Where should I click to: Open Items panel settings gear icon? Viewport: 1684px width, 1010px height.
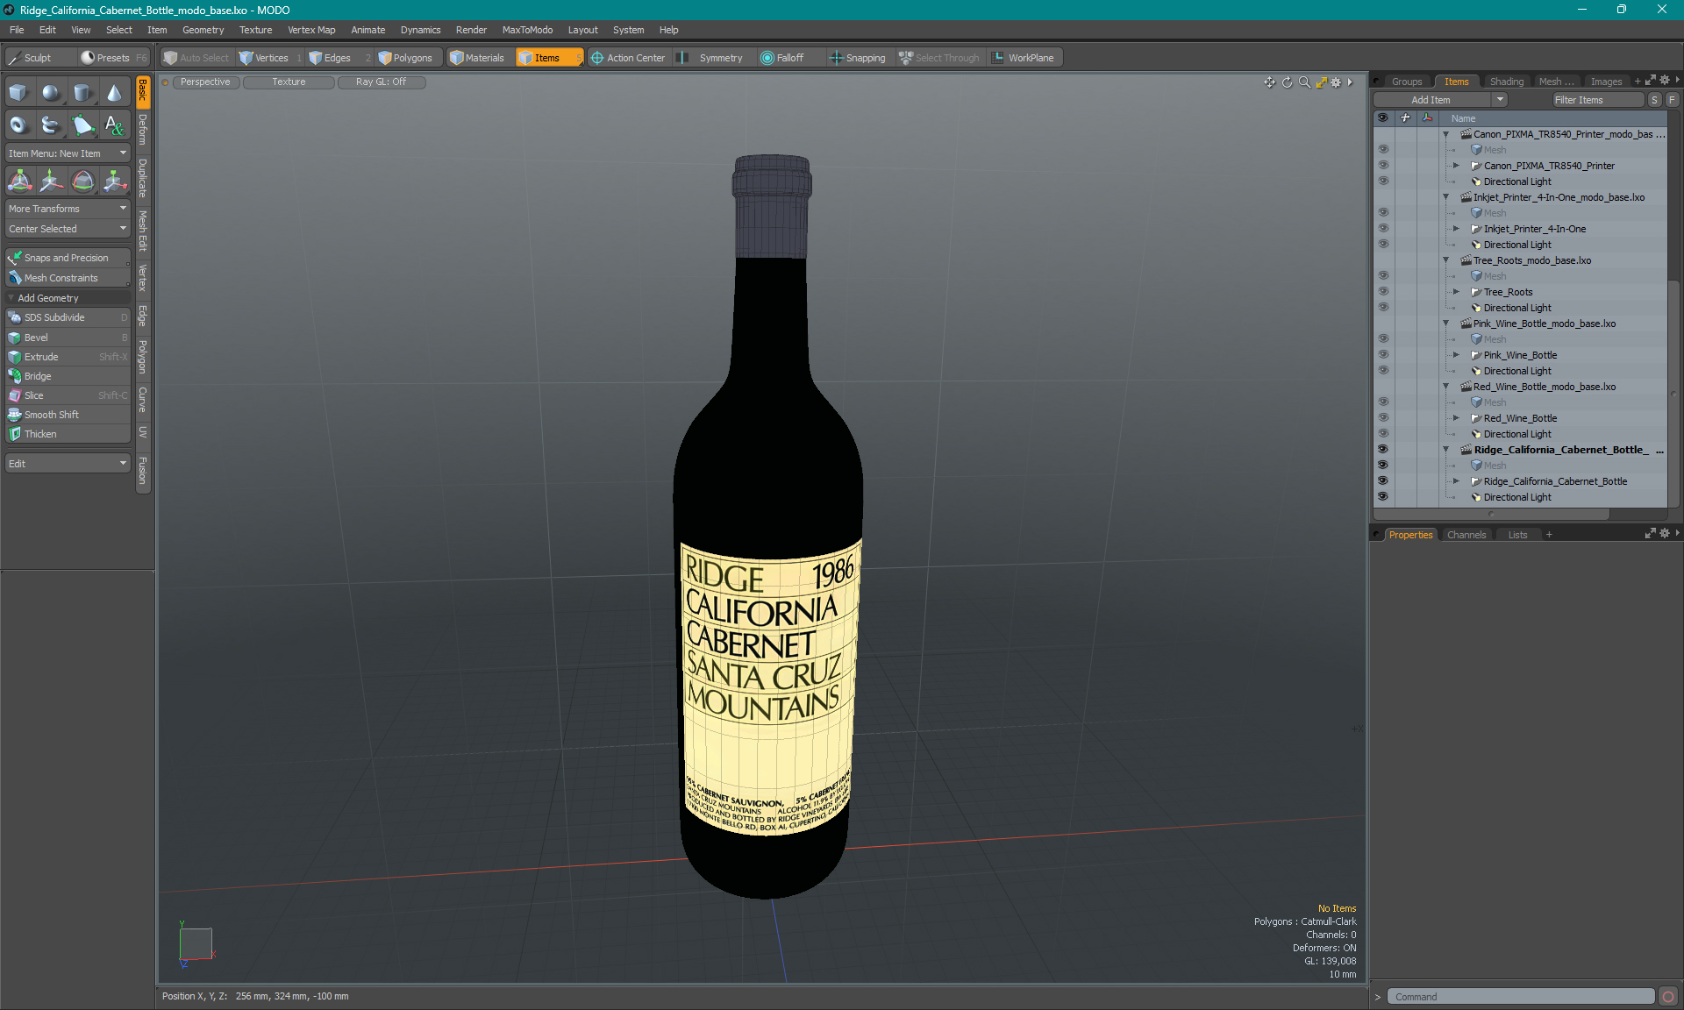point(1664,81)
